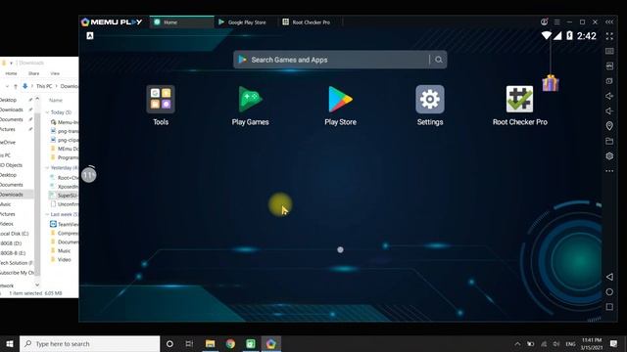Click This PC in Explorer address bar
Viewport: 627px width, 352px height.
44,86
